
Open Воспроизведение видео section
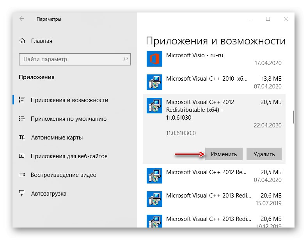[x=64, y=175]
